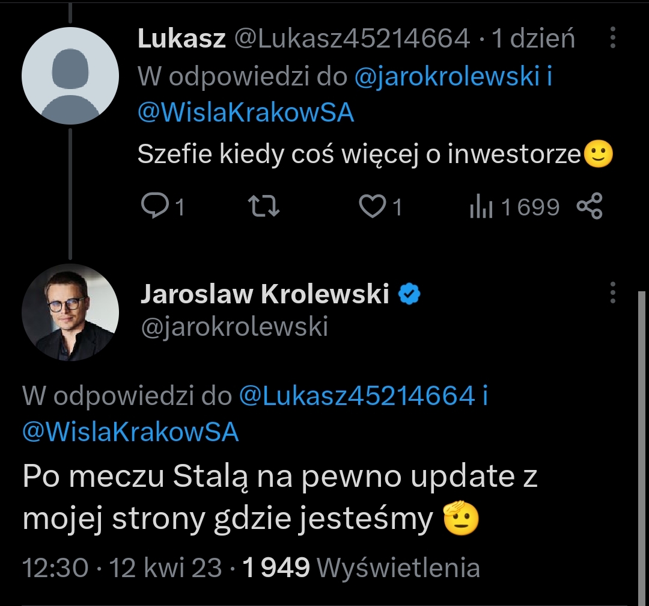Open Jaroslaw Krolewski's profile photo
Screen dimensions: 649x606
(x=70, y=312)
